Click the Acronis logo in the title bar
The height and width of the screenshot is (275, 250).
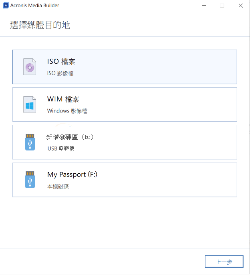pyautogui.click(x=6, y=6)
